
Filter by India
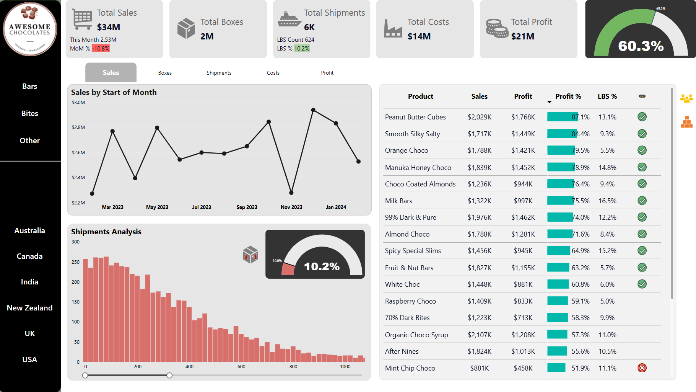29,282
